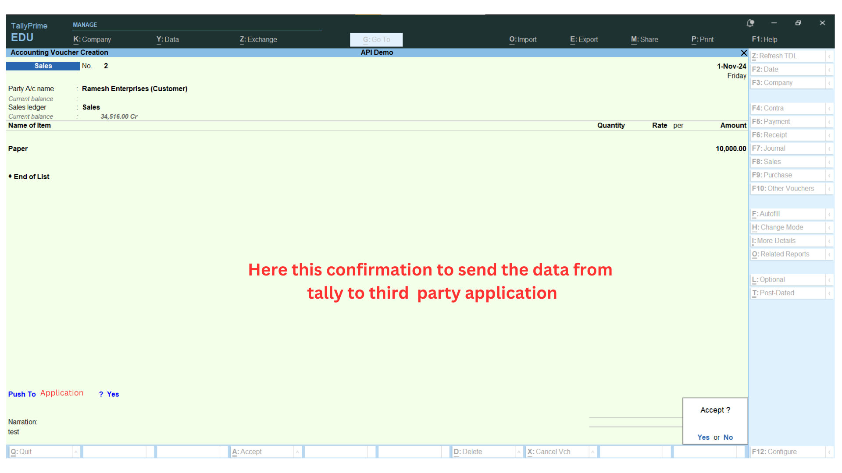Open the E: Export menu
Image resolution: width=842 pixels, height=473 pixels.
584,39
